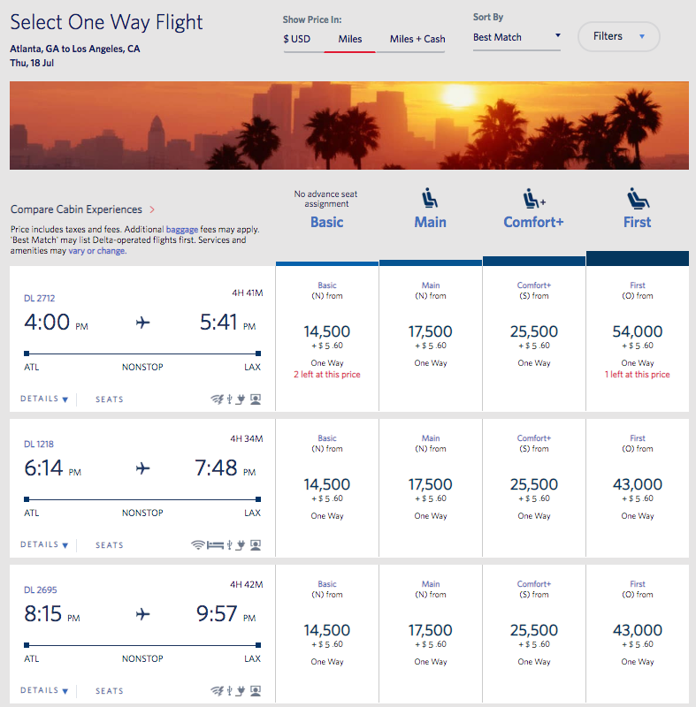The width and height of the screenshot is (696, 707).
Task: Click the First class seat icon
Action: [637, 199]
